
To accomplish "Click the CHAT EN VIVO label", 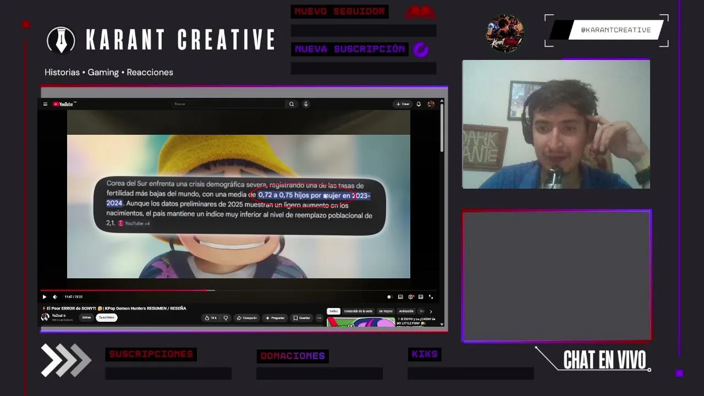I will coord(604,360).
